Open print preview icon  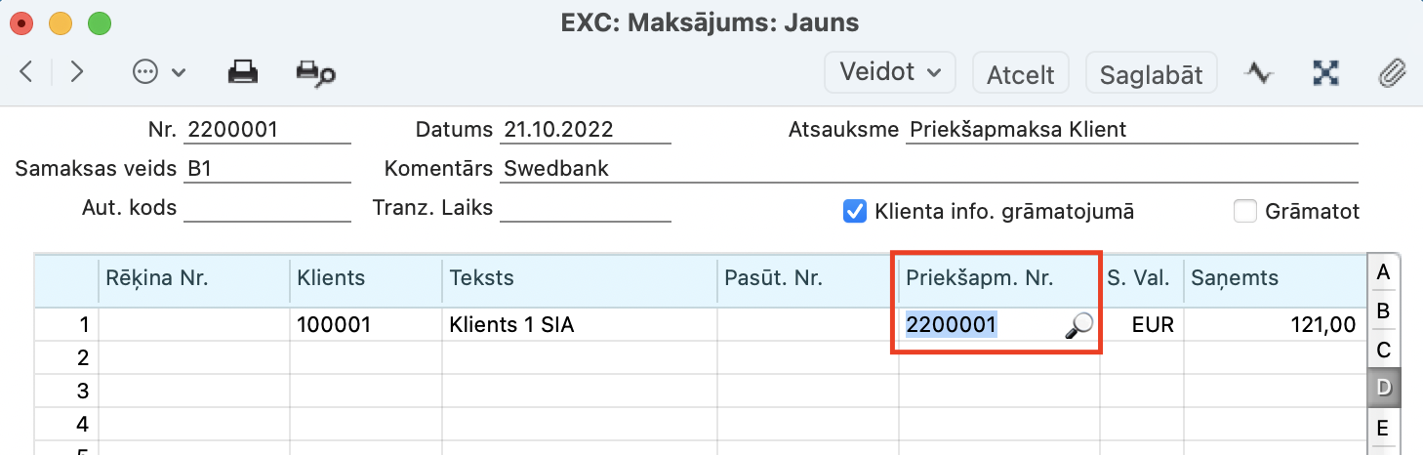[x=315, y=72]
